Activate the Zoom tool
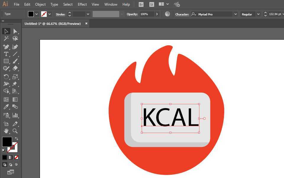The height and width of the screenshot is (178, 284). (x=15, y=131)
